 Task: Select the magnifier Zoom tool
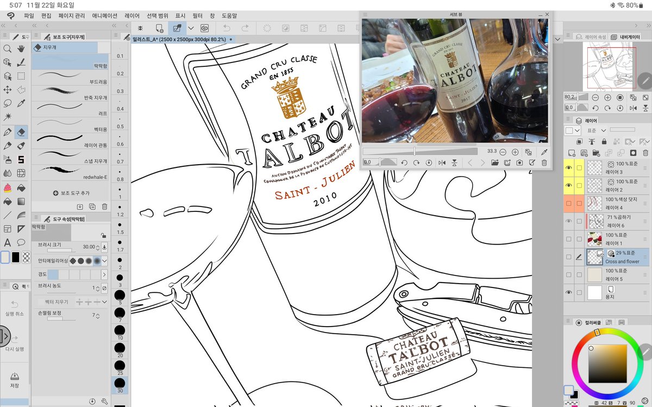tap(8, 48)
